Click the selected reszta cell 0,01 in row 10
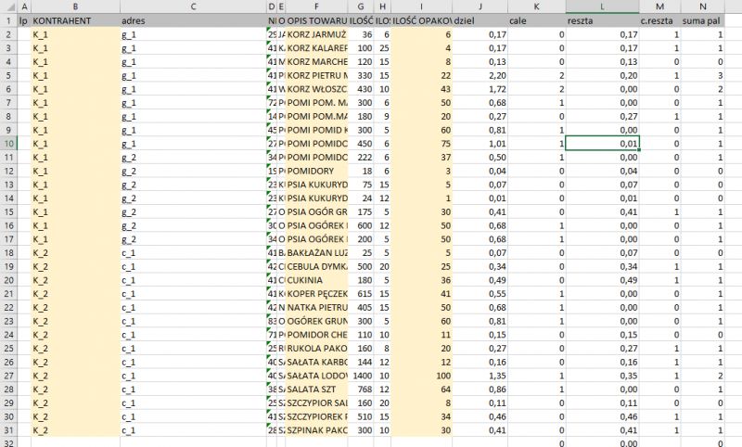Image resolution: width=742 pixels, height=447 pixels. pyautogui.click(x=602, y=144)
